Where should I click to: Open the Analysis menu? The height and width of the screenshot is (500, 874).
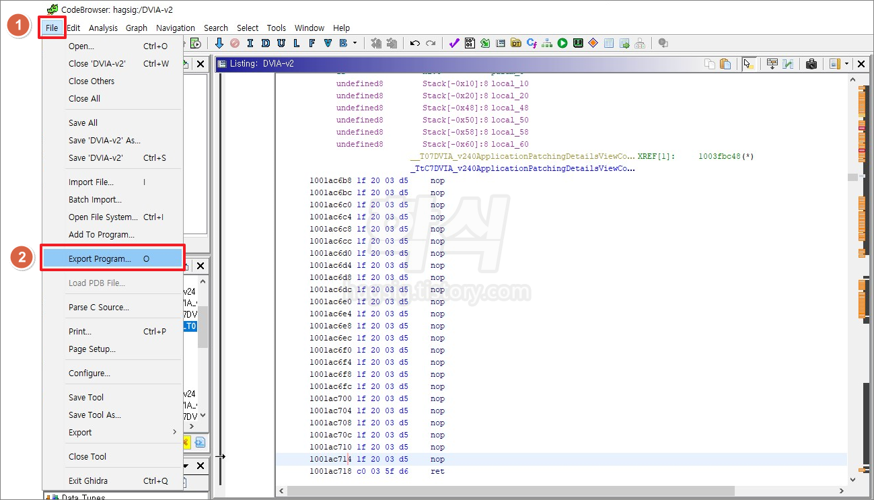(x=103, y=28)
